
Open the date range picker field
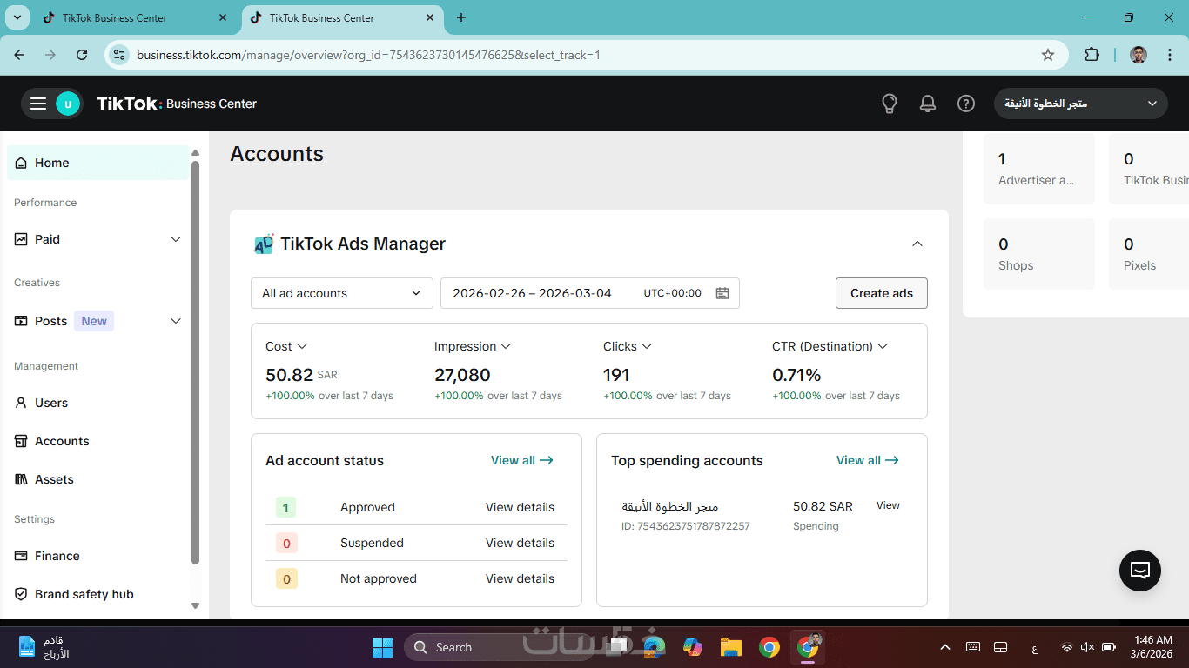590,293
